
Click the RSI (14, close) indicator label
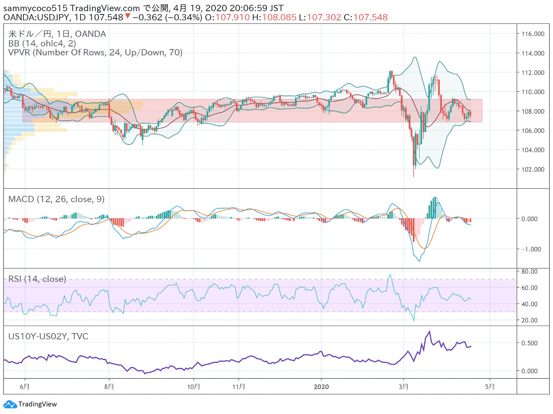(x=37, y=279)
